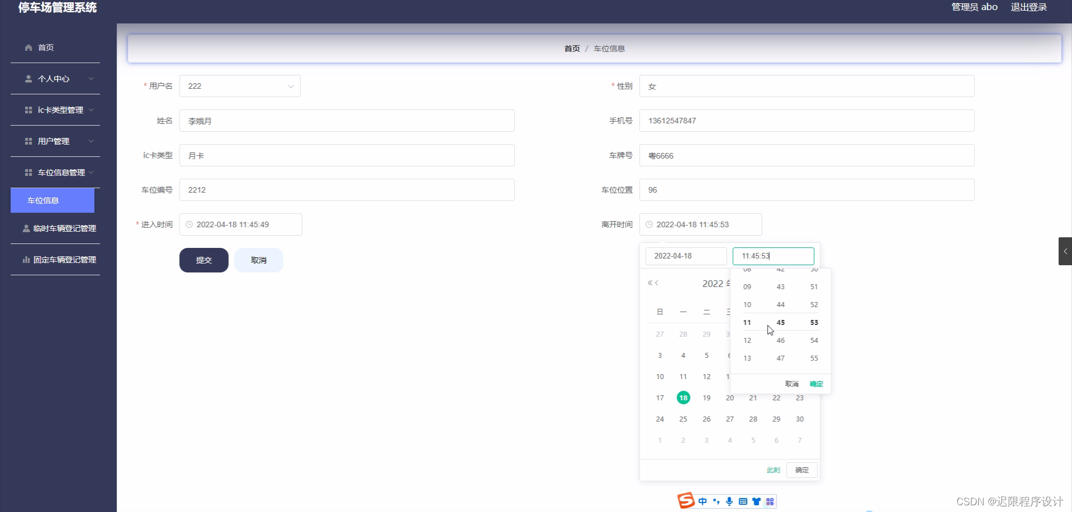The height and width of the screenshot is (512, 1072).
Task: Select hour 12 in time spinner
Action: [x=747, y=341]
